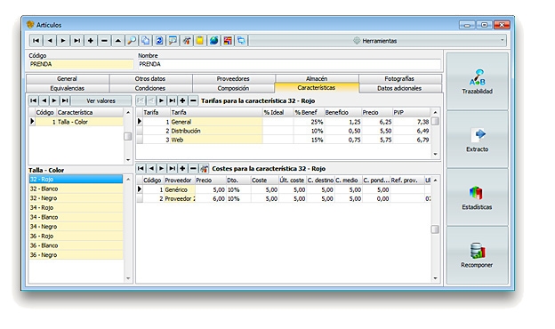
Task: Go to first cost in Costes toolbar
Action: click(141, 168)
